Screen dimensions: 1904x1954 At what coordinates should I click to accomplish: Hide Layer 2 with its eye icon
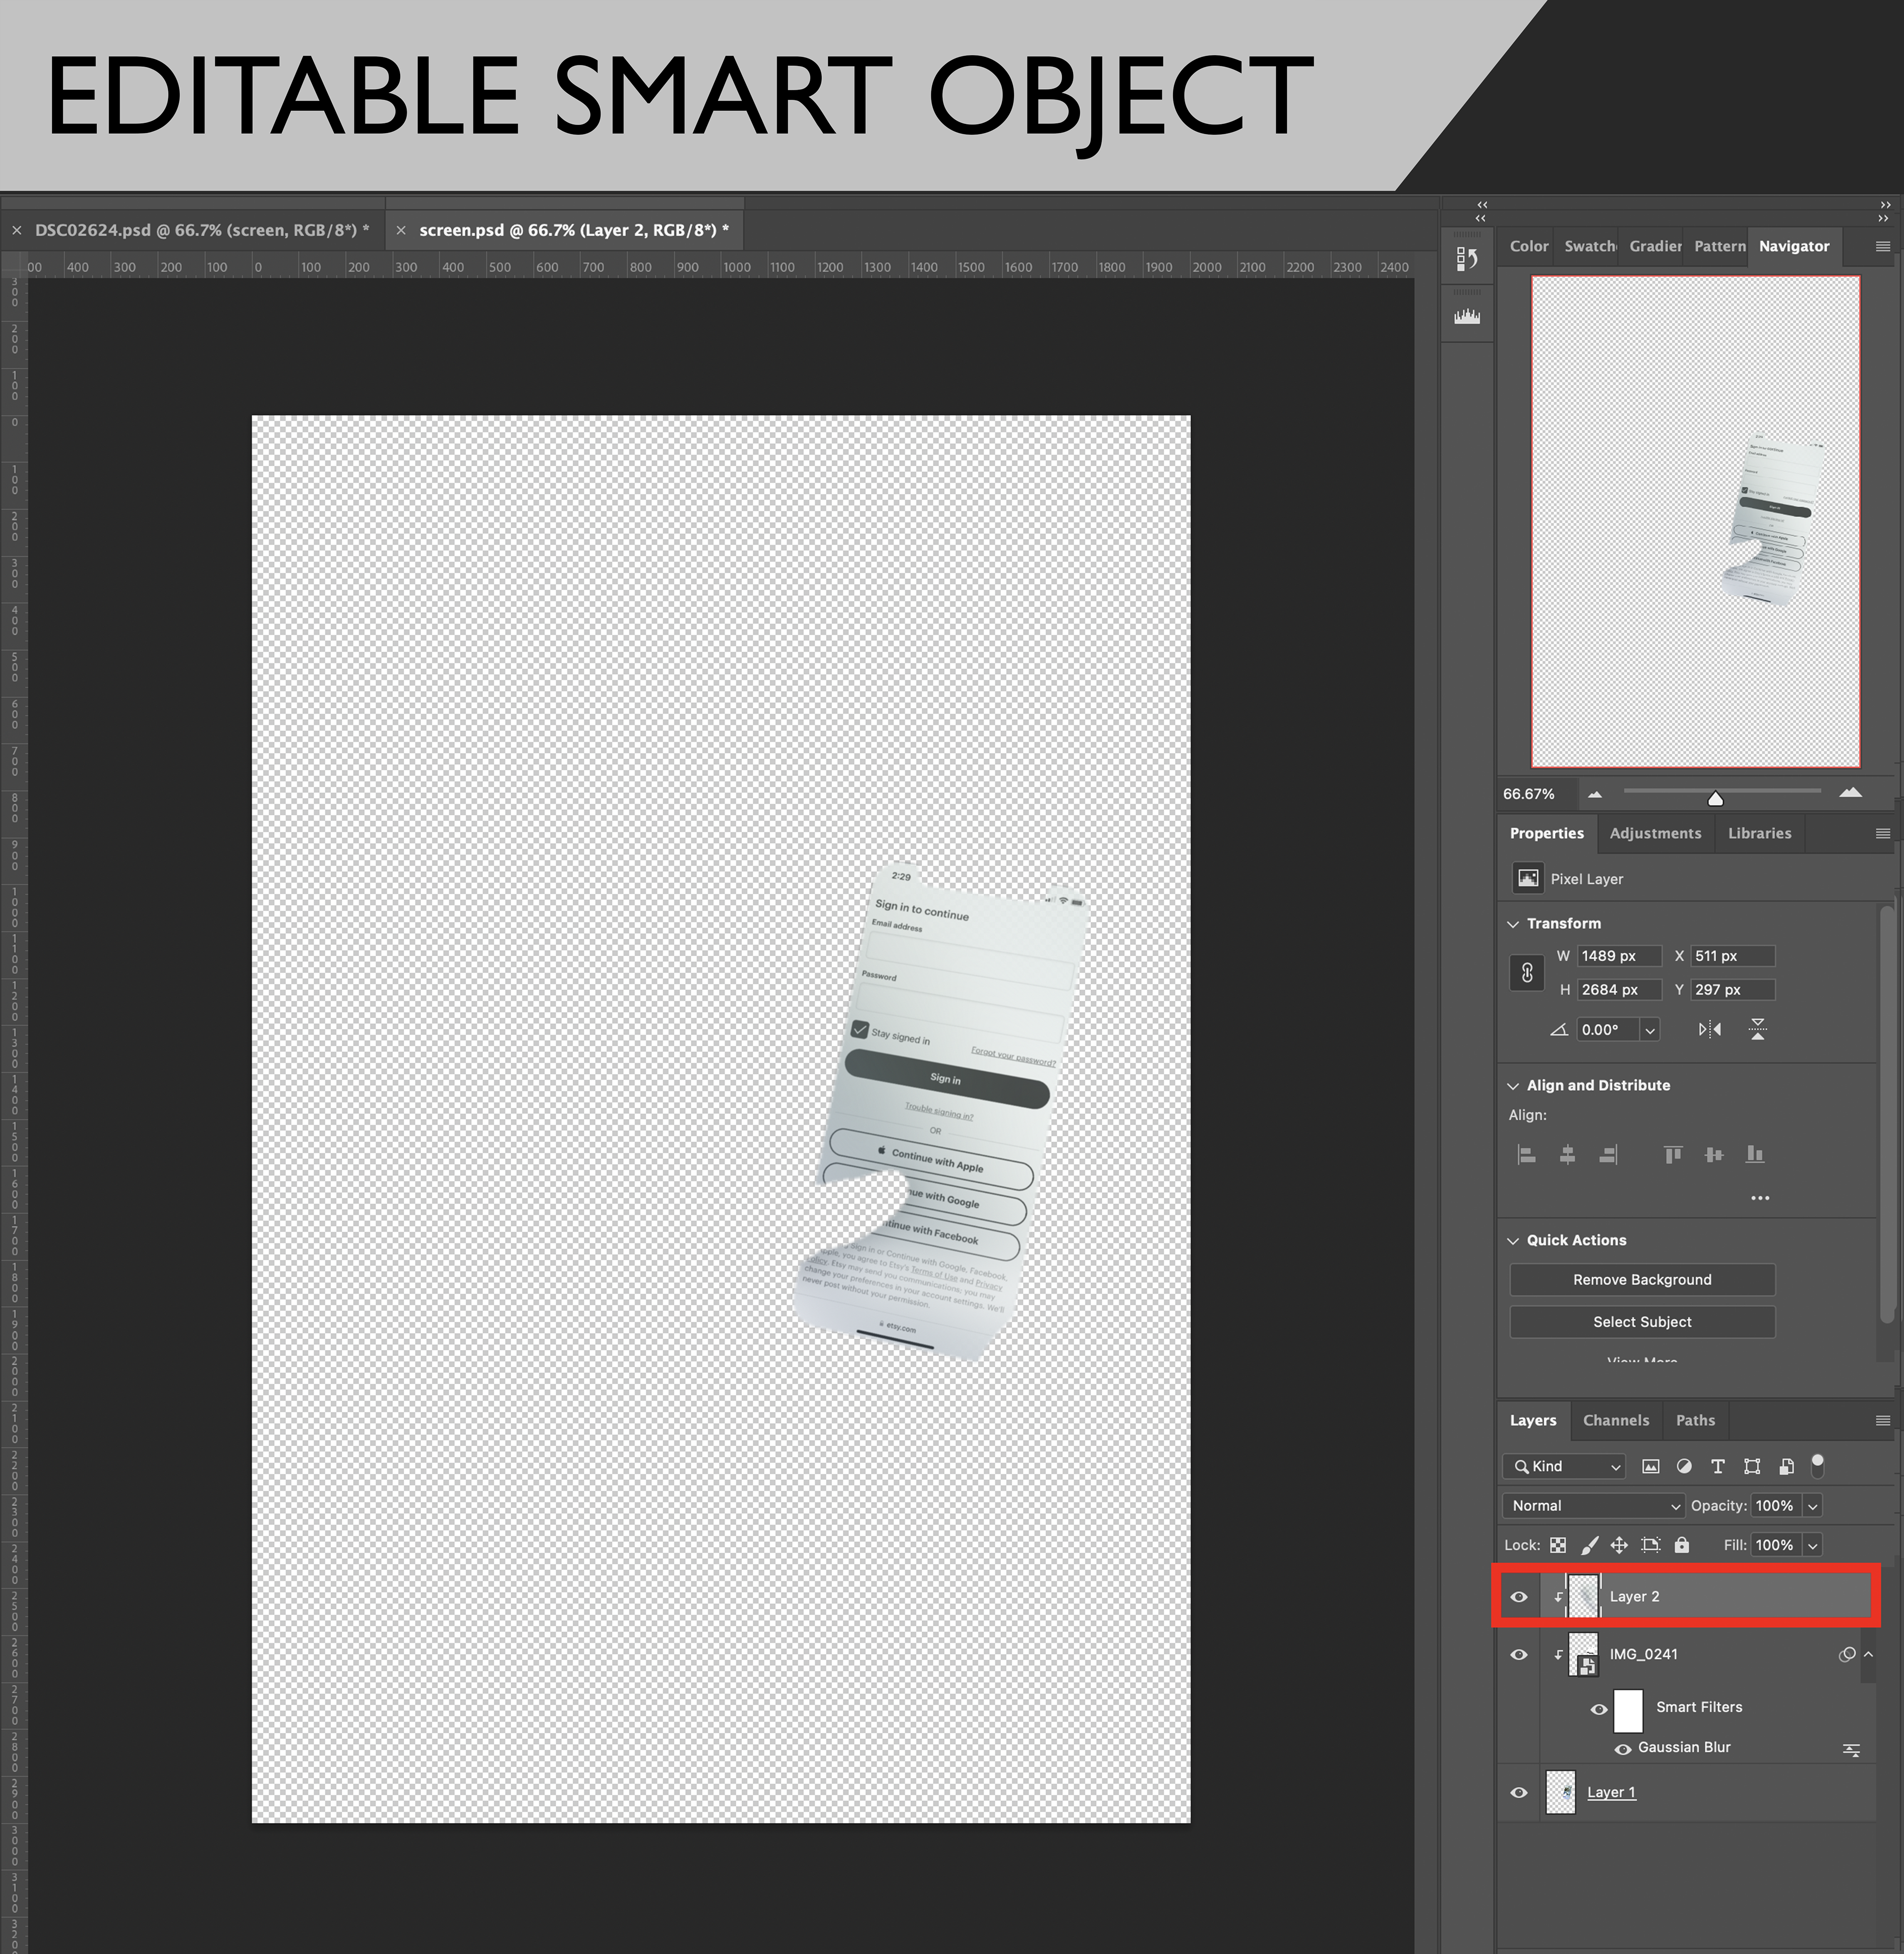pos(1519,1597)
